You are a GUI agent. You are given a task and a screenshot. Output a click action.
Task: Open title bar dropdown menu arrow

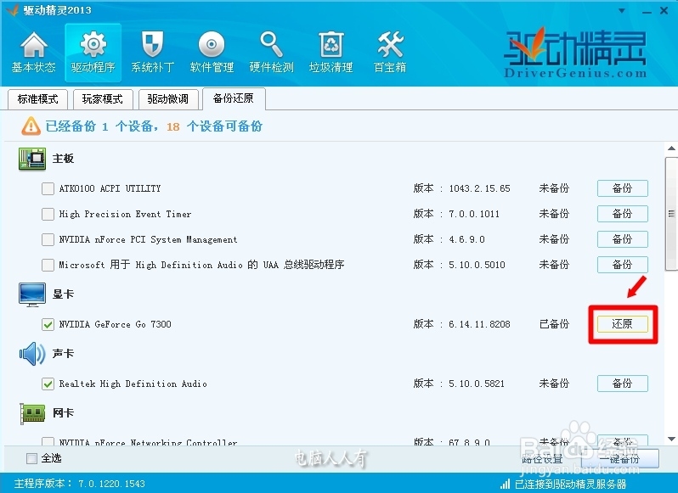click(x=622, y=11)
